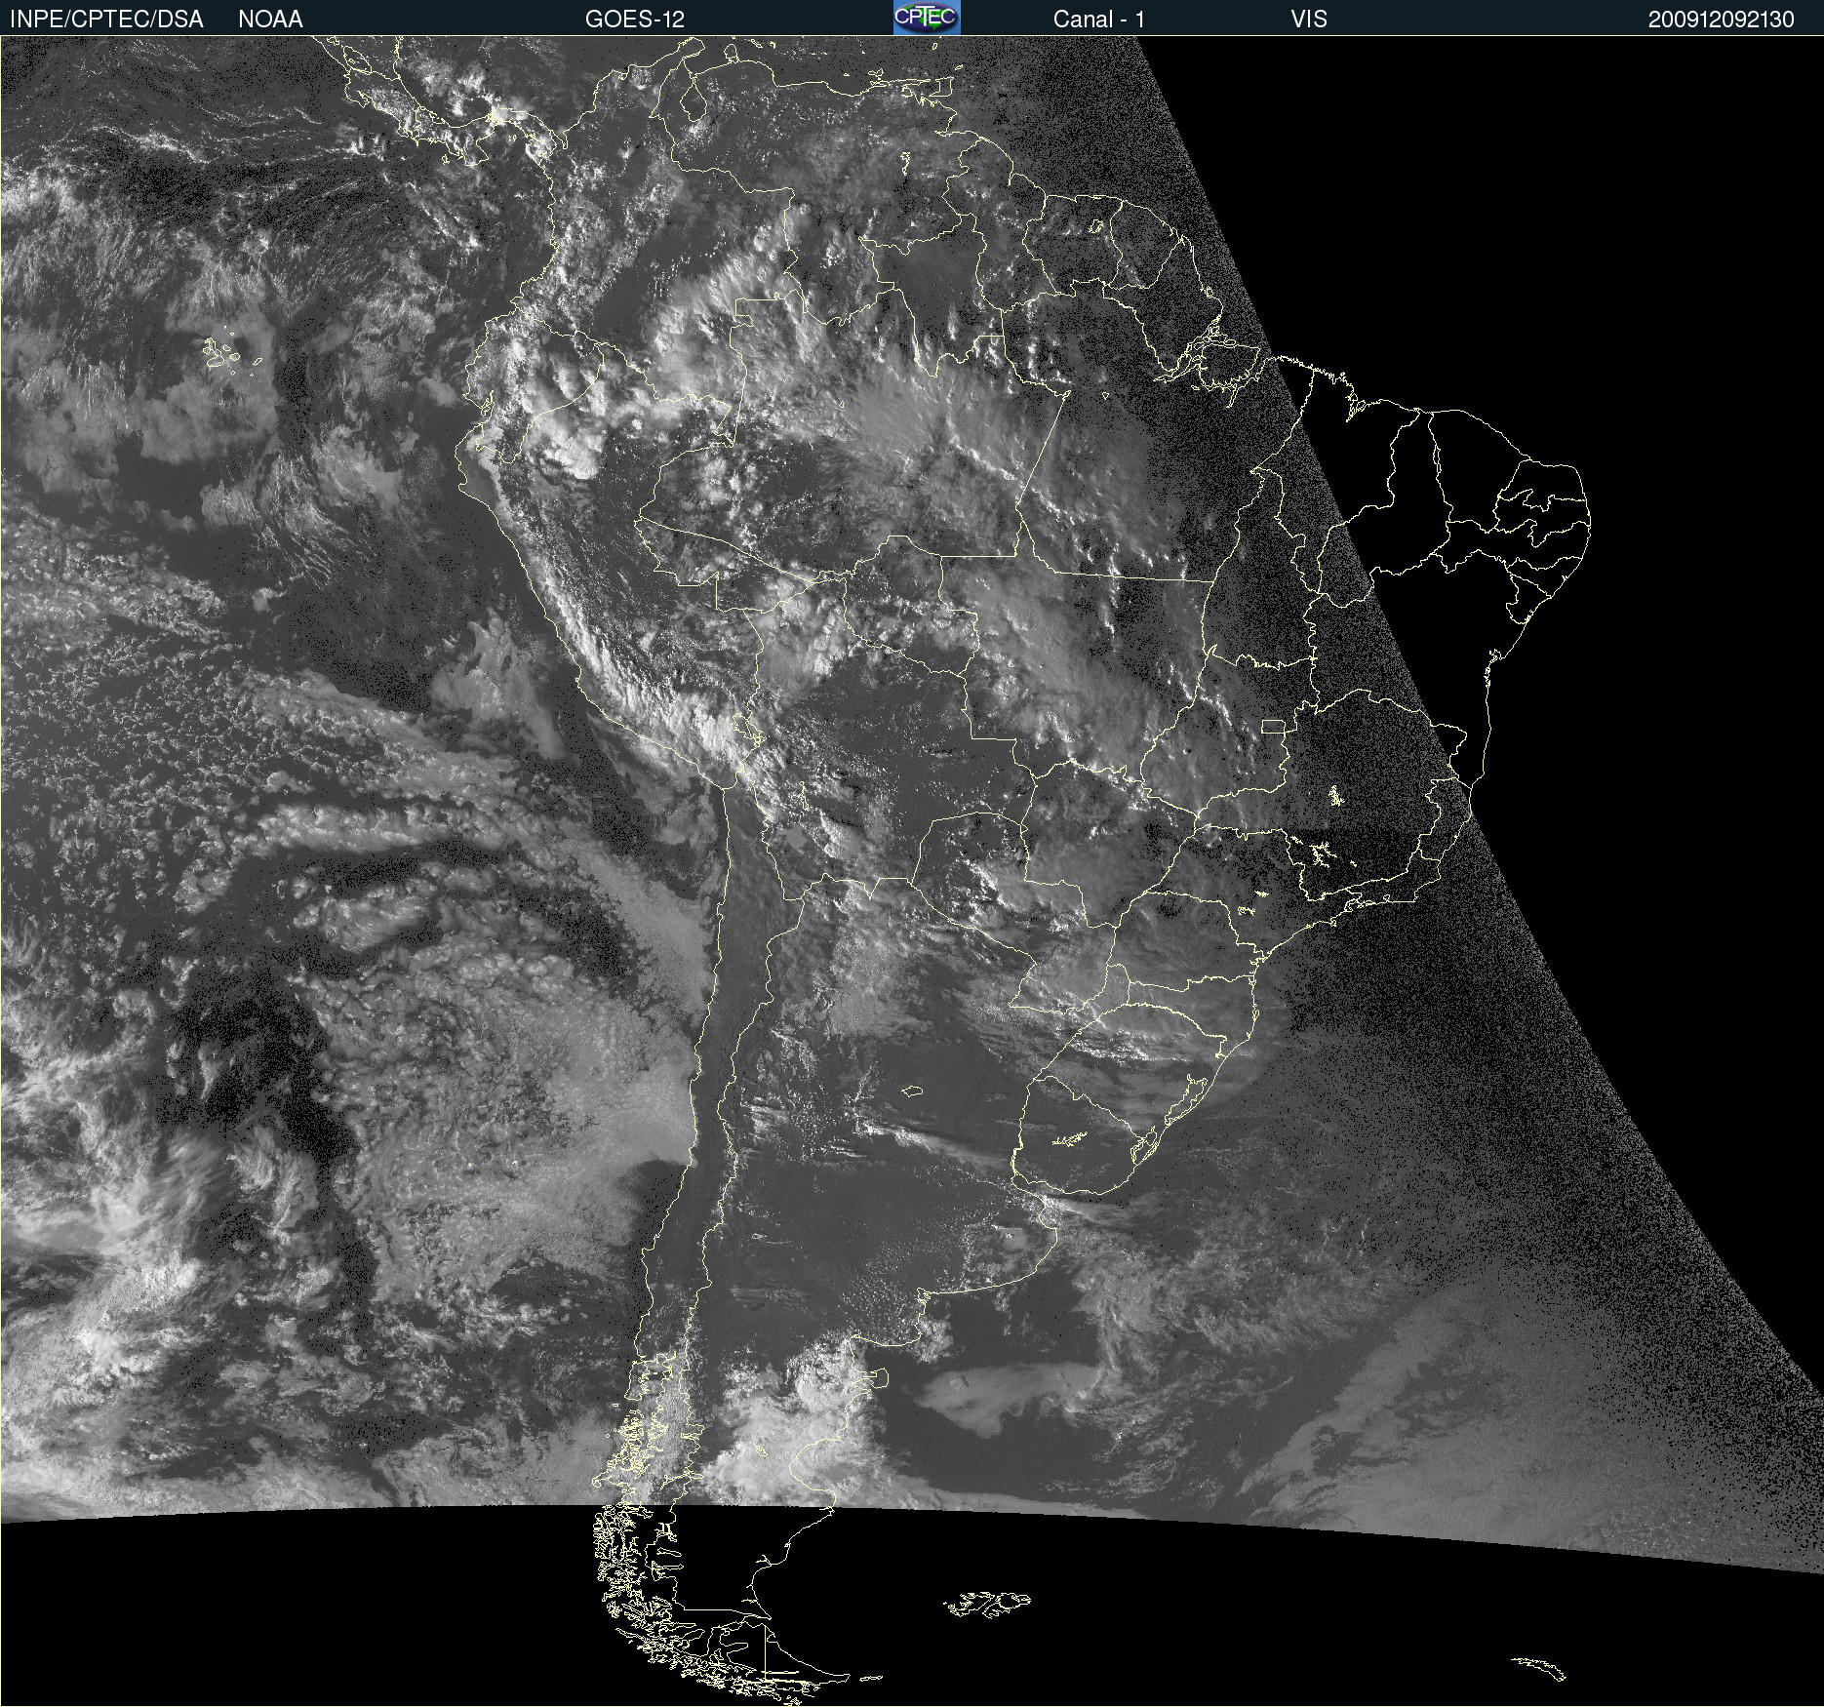
Task: Click the CPTEC logo in the header
Action: pyautogui.click(x=927, y=18)
